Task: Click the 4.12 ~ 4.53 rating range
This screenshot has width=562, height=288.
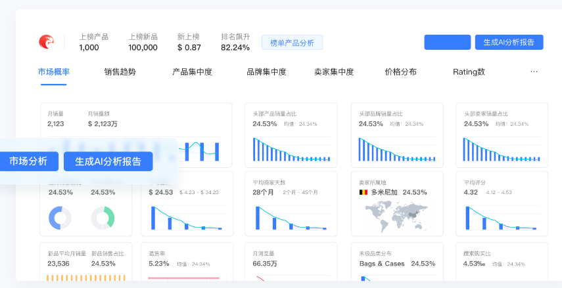Action: 499,192
